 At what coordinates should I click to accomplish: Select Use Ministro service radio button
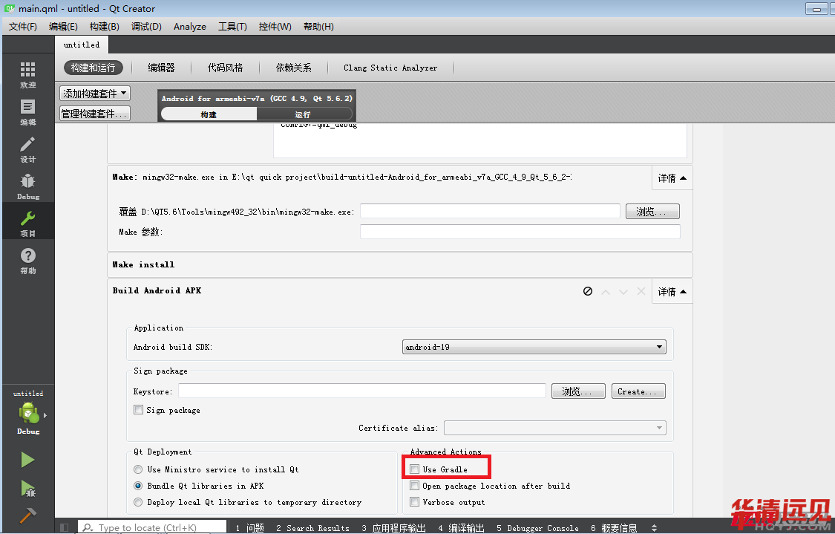coord(138,469)
